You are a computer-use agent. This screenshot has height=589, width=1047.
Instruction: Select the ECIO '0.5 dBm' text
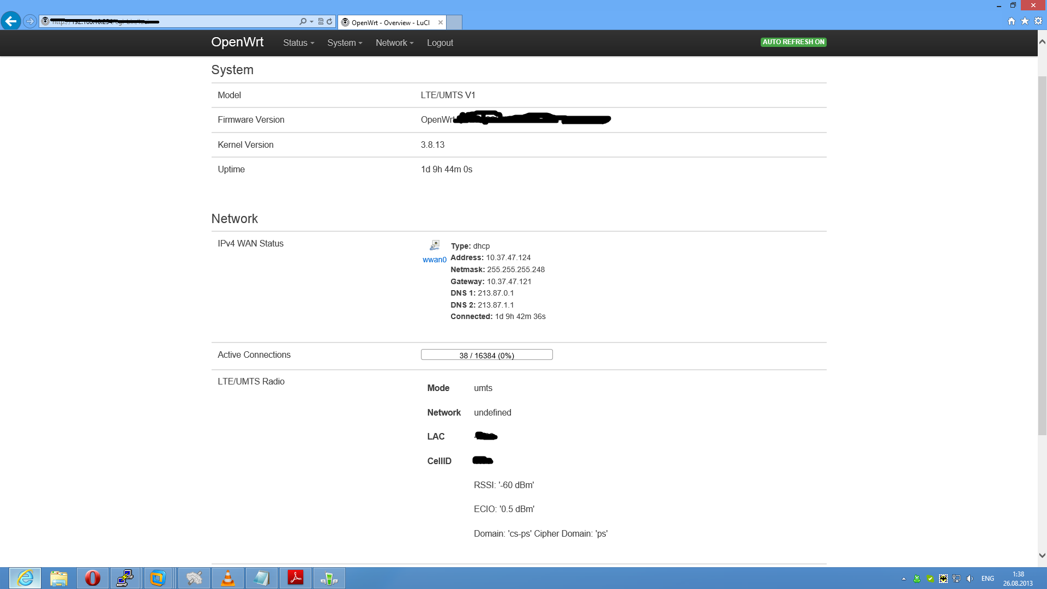(504, 509)
